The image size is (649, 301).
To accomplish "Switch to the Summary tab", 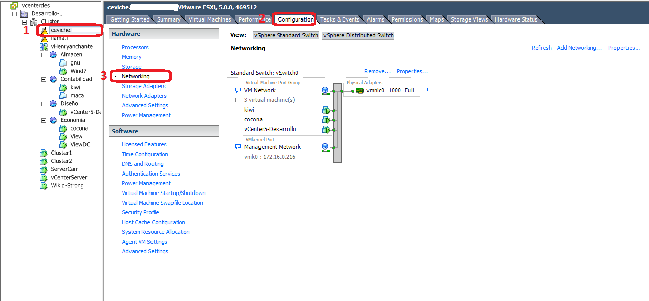I will click(x=169, y=19).
